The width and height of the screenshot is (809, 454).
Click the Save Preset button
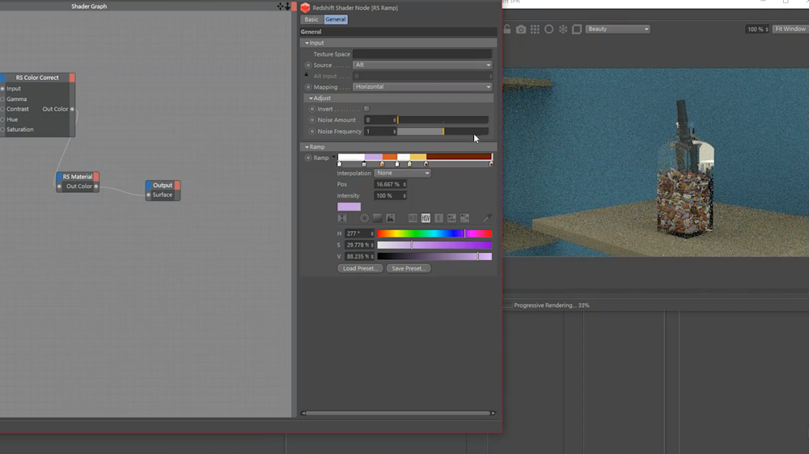pos(408,268)
